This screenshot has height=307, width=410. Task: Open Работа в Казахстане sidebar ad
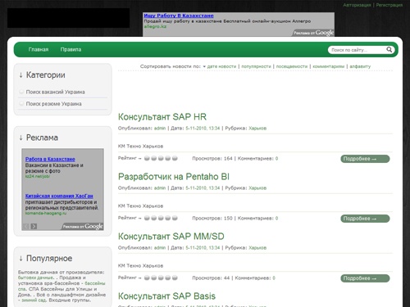[50, 159]
